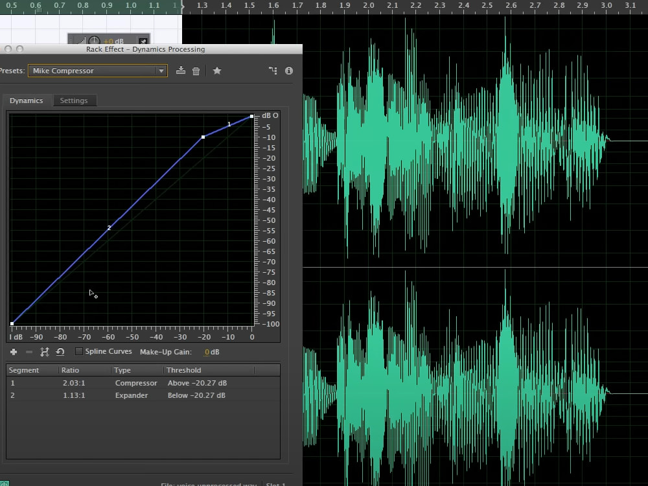Reset the dynamics graph
648x486 pixels.
60,352
